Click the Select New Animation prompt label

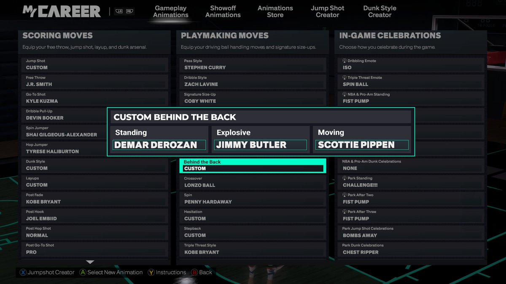point(115,272)
